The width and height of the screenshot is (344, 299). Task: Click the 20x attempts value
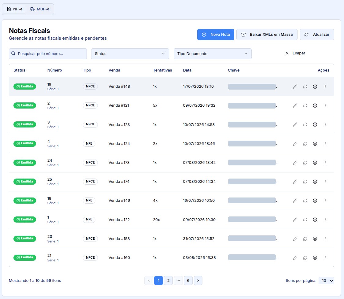[157, 220]
